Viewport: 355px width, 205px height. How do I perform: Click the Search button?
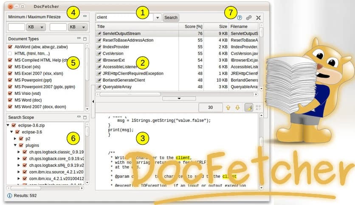171,18
